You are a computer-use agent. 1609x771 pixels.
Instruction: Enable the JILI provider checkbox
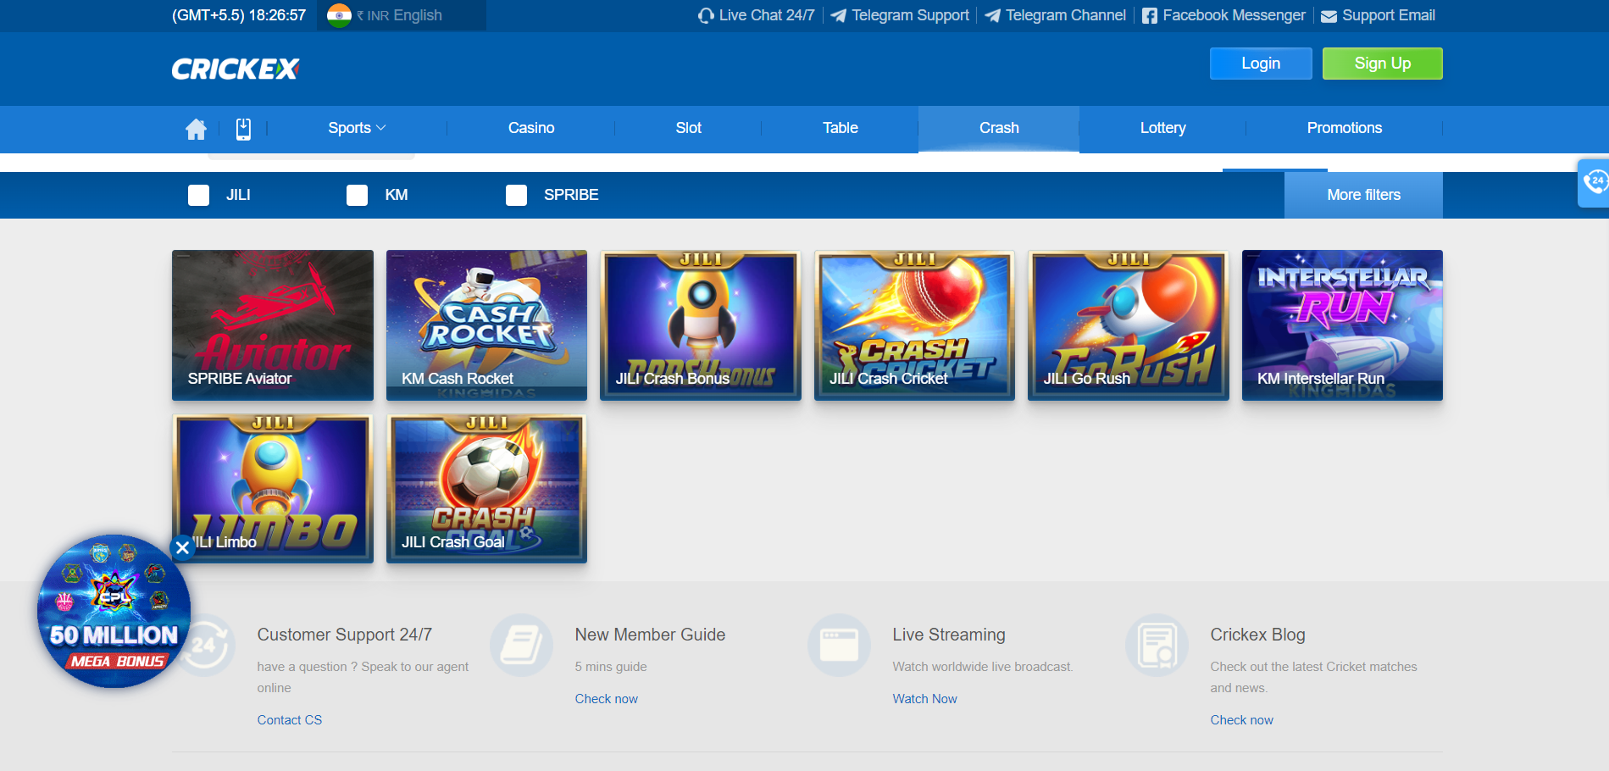(199, 196)
